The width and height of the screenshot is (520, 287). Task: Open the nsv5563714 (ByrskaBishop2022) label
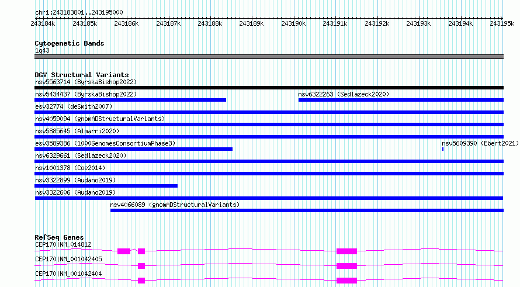pyautogui.click(x=86, y=82)
